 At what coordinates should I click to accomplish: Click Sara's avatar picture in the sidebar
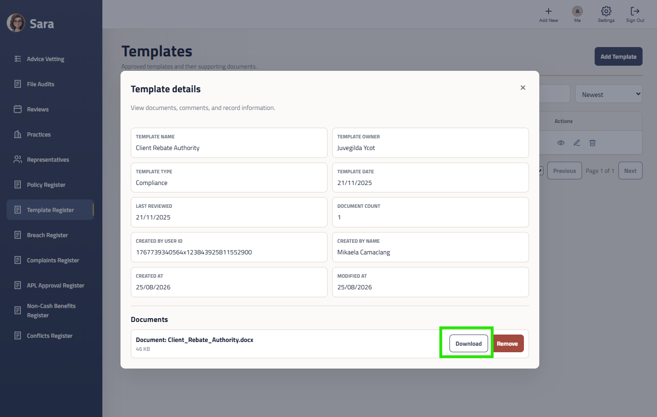[16, 23]
